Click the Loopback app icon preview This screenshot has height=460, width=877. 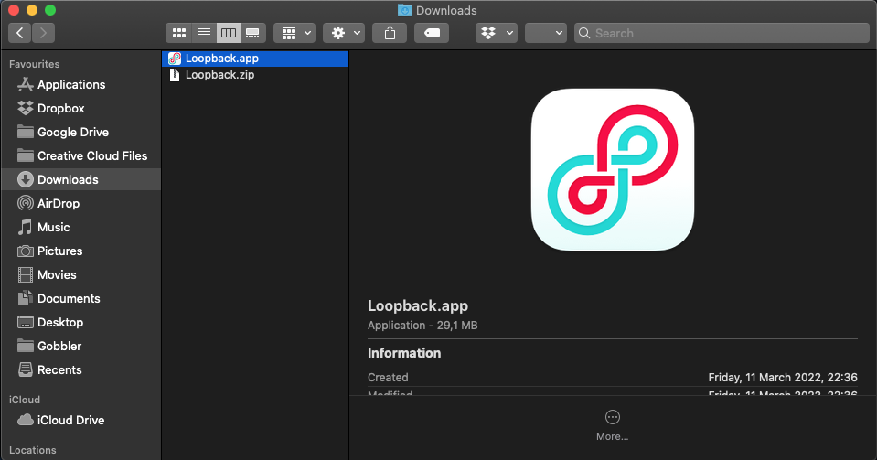613,169
